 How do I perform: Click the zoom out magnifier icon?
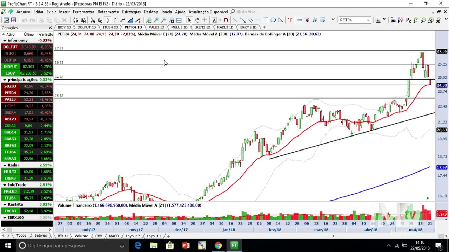click(164, 20)
